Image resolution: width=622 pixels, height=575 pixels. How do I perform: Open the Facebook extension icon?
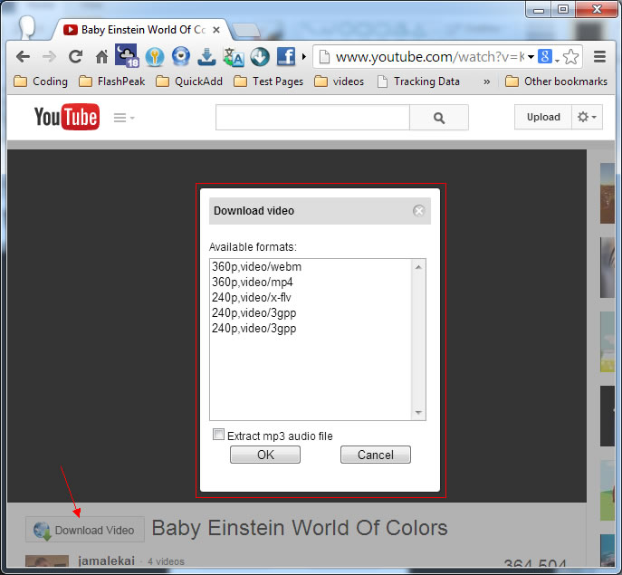286,56
